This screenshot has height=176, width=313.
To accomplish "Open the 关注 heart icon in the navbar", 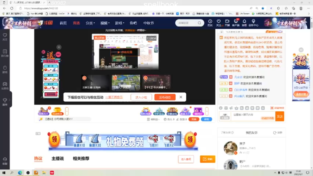I will pyautogui.click(x=219, y=23).
